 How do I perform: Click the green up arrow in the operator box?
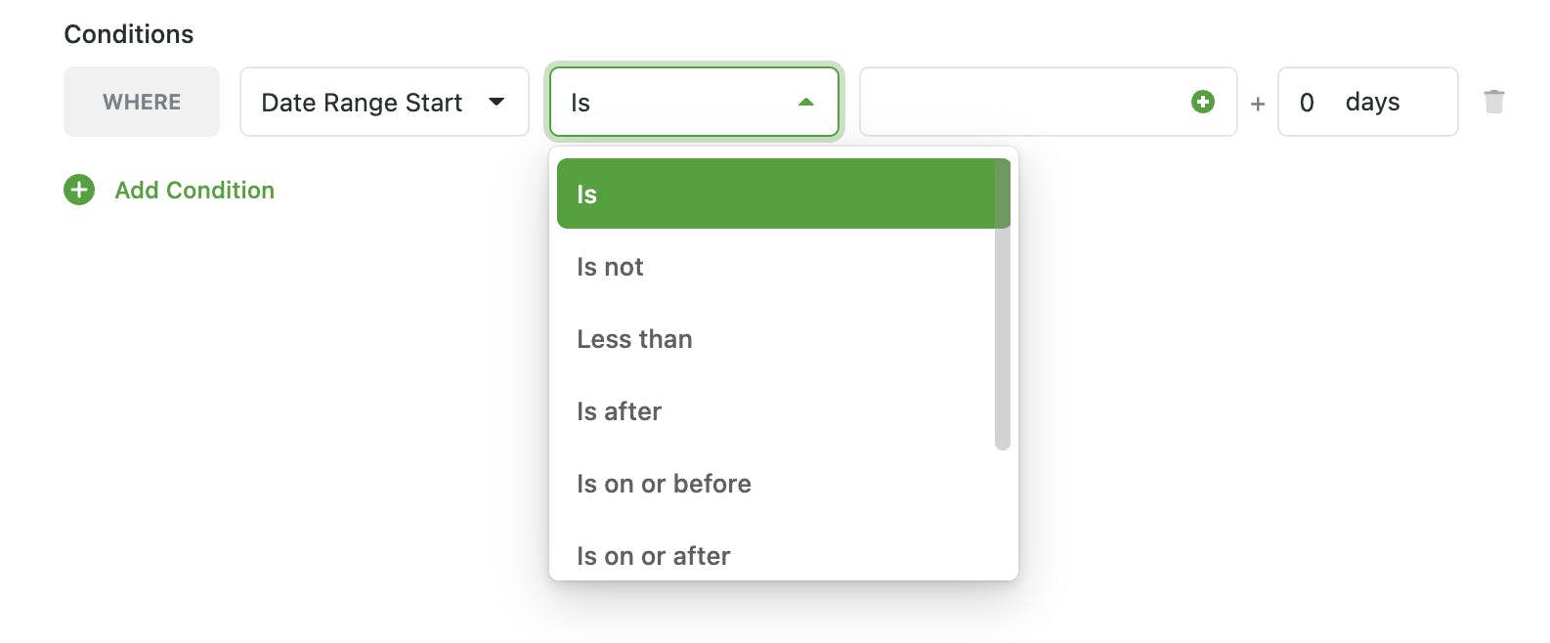coord(806,102)
